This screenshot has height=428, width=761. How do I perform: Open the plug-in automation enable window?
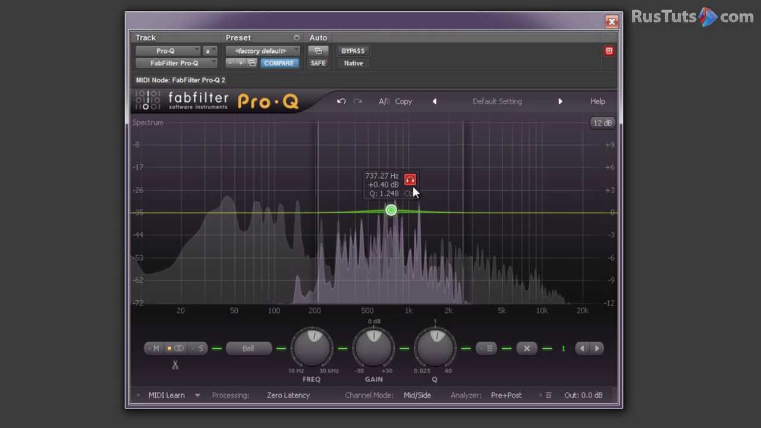[x=318, y=51]
